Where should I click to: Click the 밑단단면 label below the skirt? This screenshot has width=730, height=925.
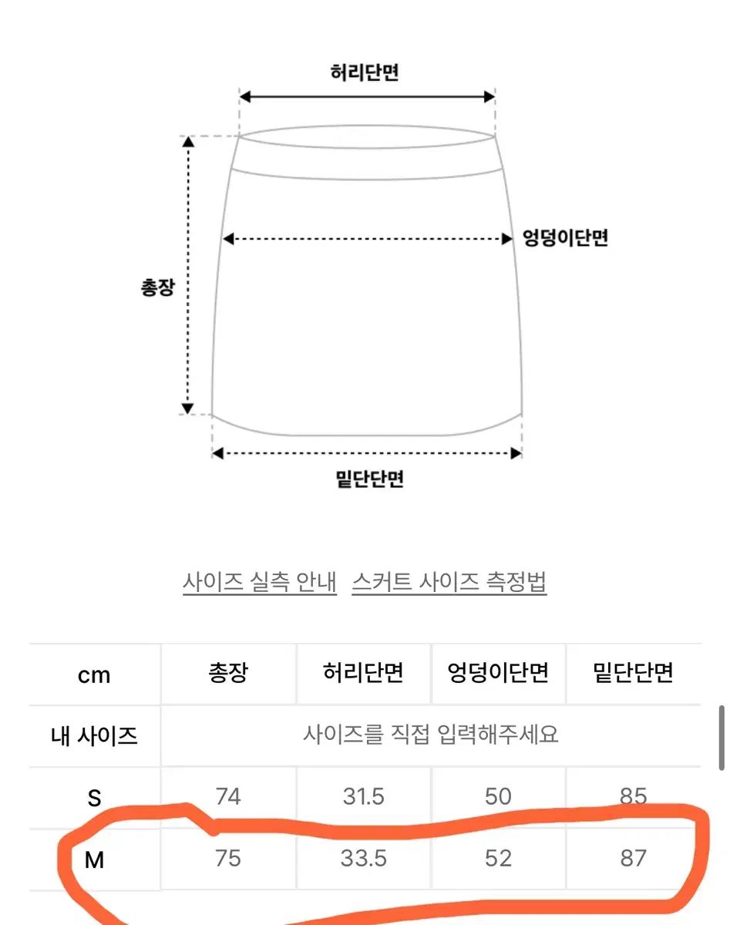(370, 479)
